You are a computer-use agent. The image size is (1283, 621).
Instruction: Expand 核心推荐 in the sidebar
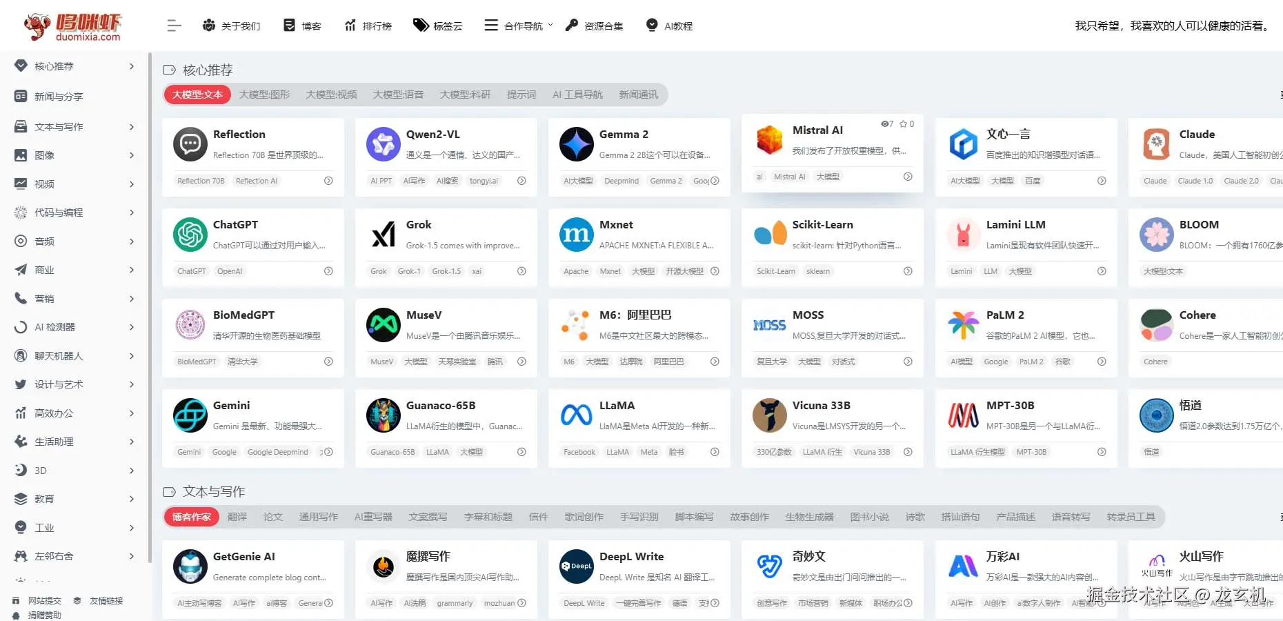(74, 66)
